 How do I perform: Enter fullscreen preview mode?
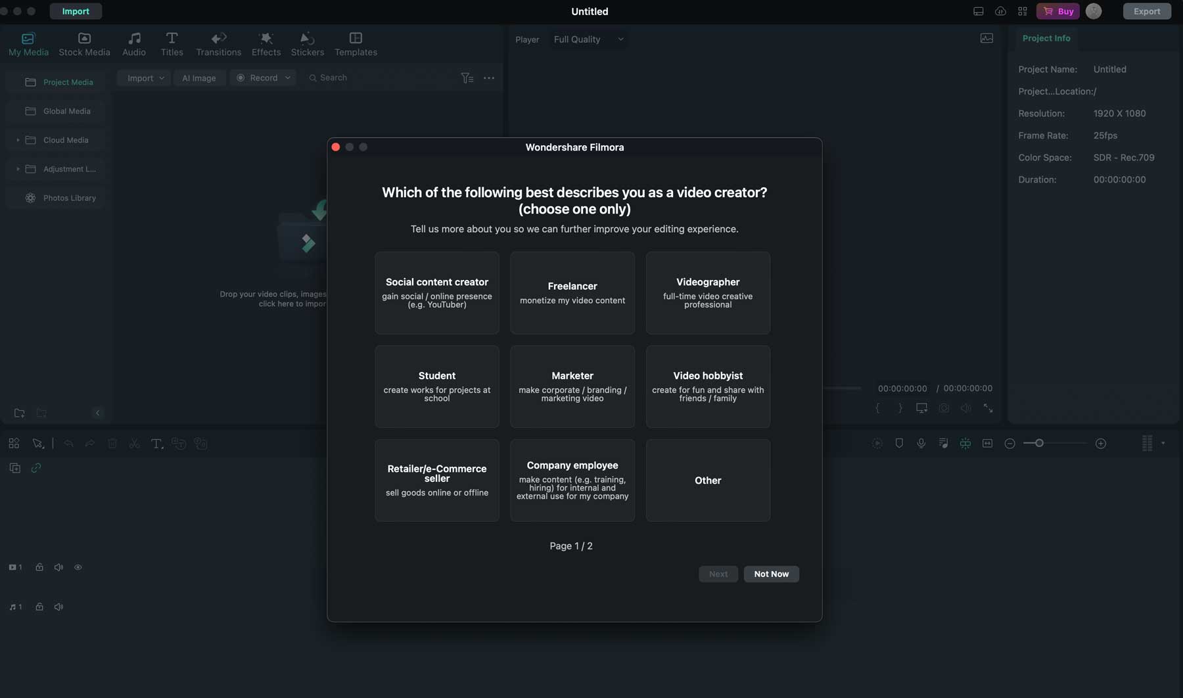(x=988, y=408)
